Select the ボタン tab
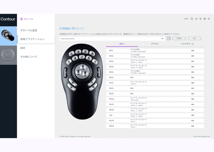The height and width of the screenshot is (152, 214). pos(122,44)
